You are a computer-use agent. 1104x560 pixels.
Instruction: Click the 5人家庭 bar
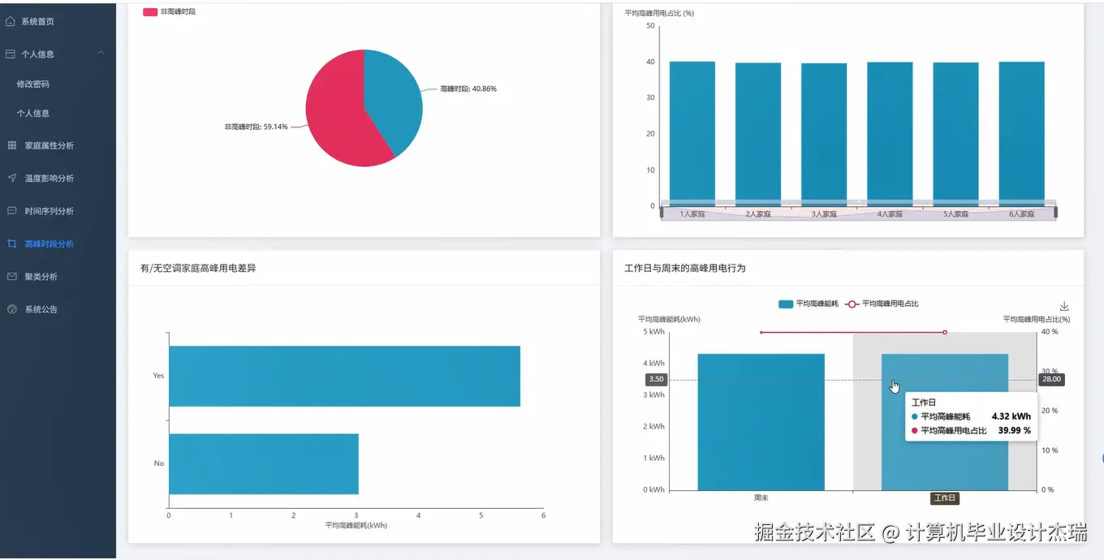pos(955,134)
